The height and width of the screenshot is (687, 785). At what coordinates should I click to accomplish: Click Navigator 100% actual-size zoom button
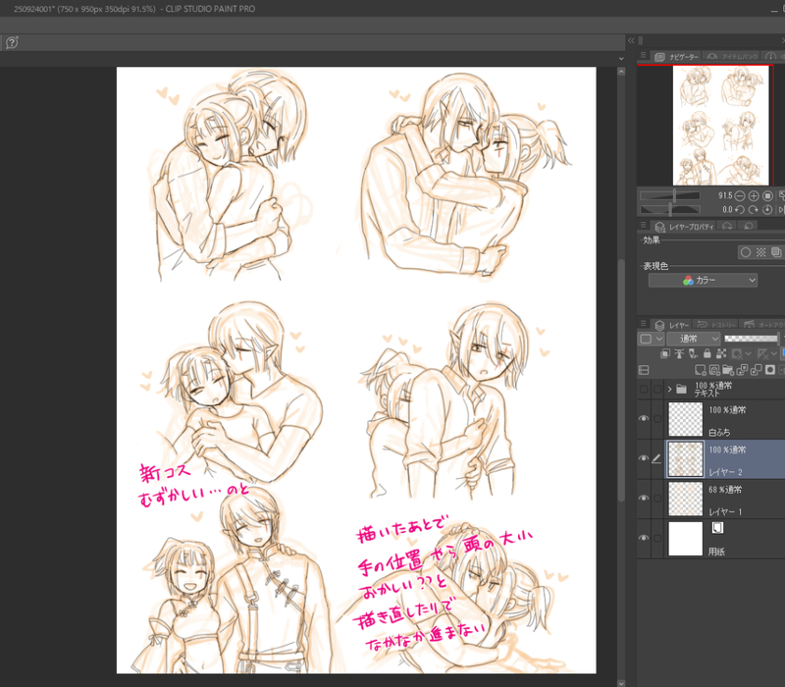click(x=767, y=195)
